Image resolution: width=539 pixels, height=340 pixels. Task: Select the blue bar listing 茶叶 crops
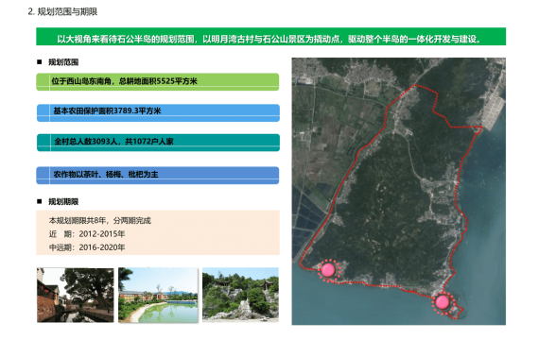pyautogui.click(x=158, y=176)
